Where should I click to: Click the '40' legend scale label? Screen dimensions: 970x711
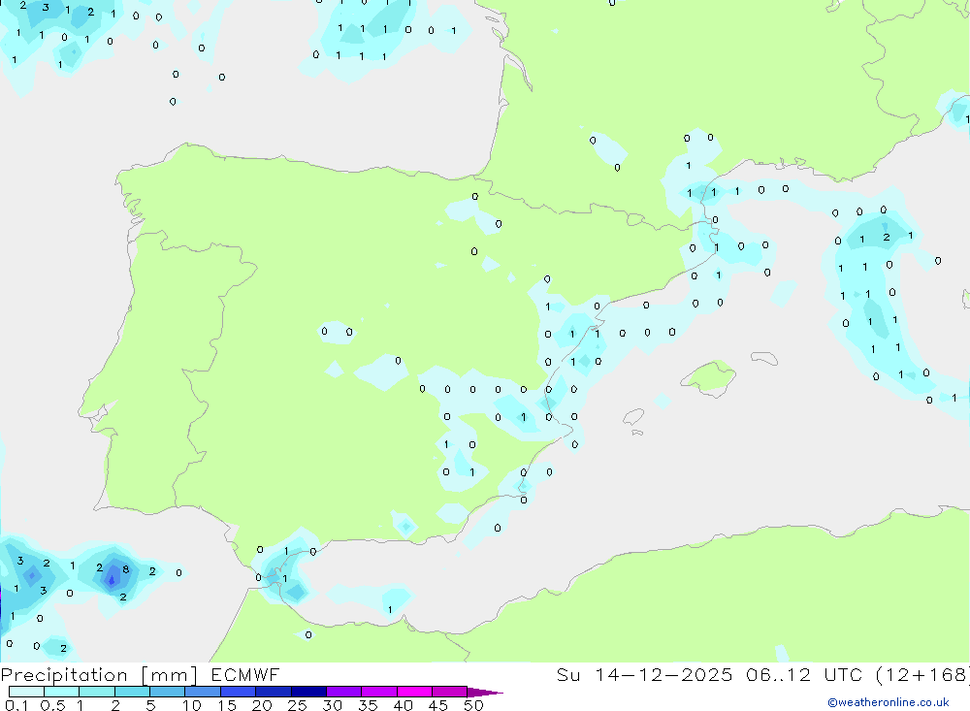point(404,705)
